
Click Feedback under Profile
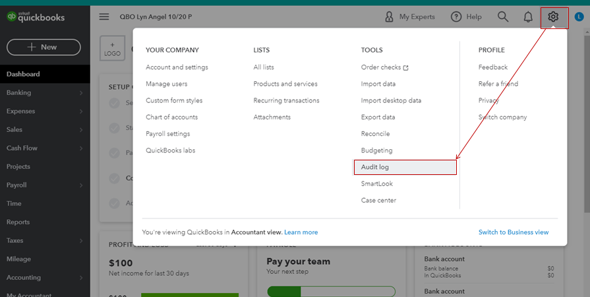click(493, 67)
